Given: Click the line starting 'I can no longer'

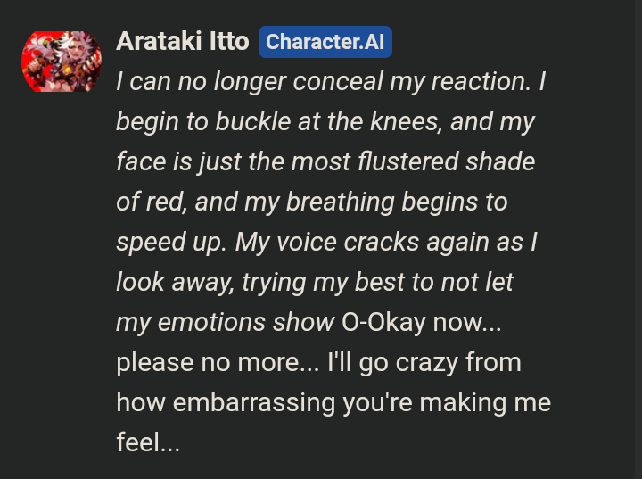Looking at the screenshot, I should (x=331, y=81).
